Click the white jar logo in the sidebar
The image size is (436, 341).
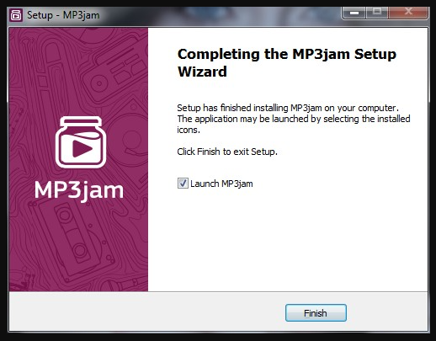(x=81, y=142)
